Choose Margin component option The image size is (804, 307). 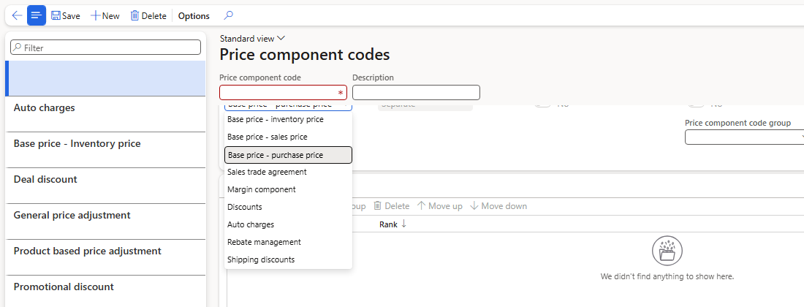[288, 189]
